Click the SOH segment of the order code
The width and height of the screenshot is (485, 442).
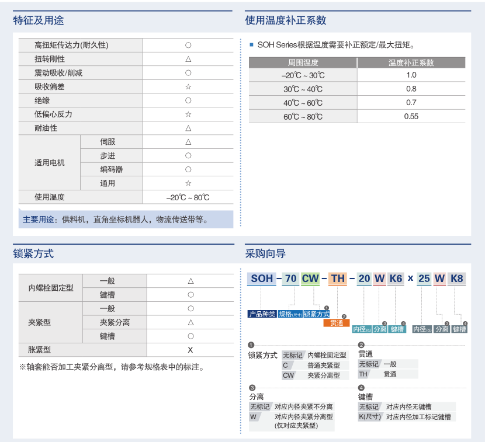point(262,279)
